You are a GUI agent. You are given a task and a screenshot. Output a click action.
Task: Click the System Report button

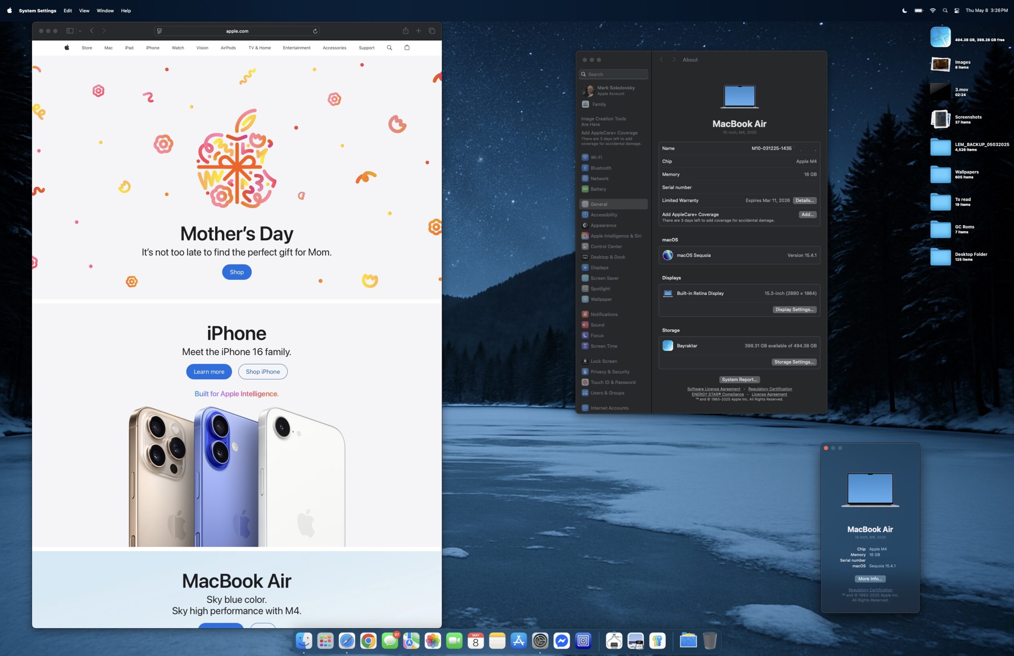point(739,380)
